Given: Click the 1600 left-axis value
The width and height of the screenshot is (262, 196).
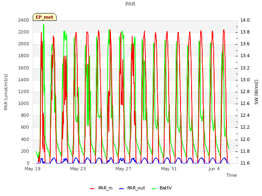Looking at the screenshot, I should [x=24, y=68].
